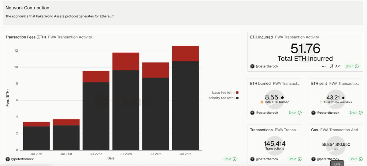Click FWA Transaction Activity beside Transaction Fees title

(70, 37)
